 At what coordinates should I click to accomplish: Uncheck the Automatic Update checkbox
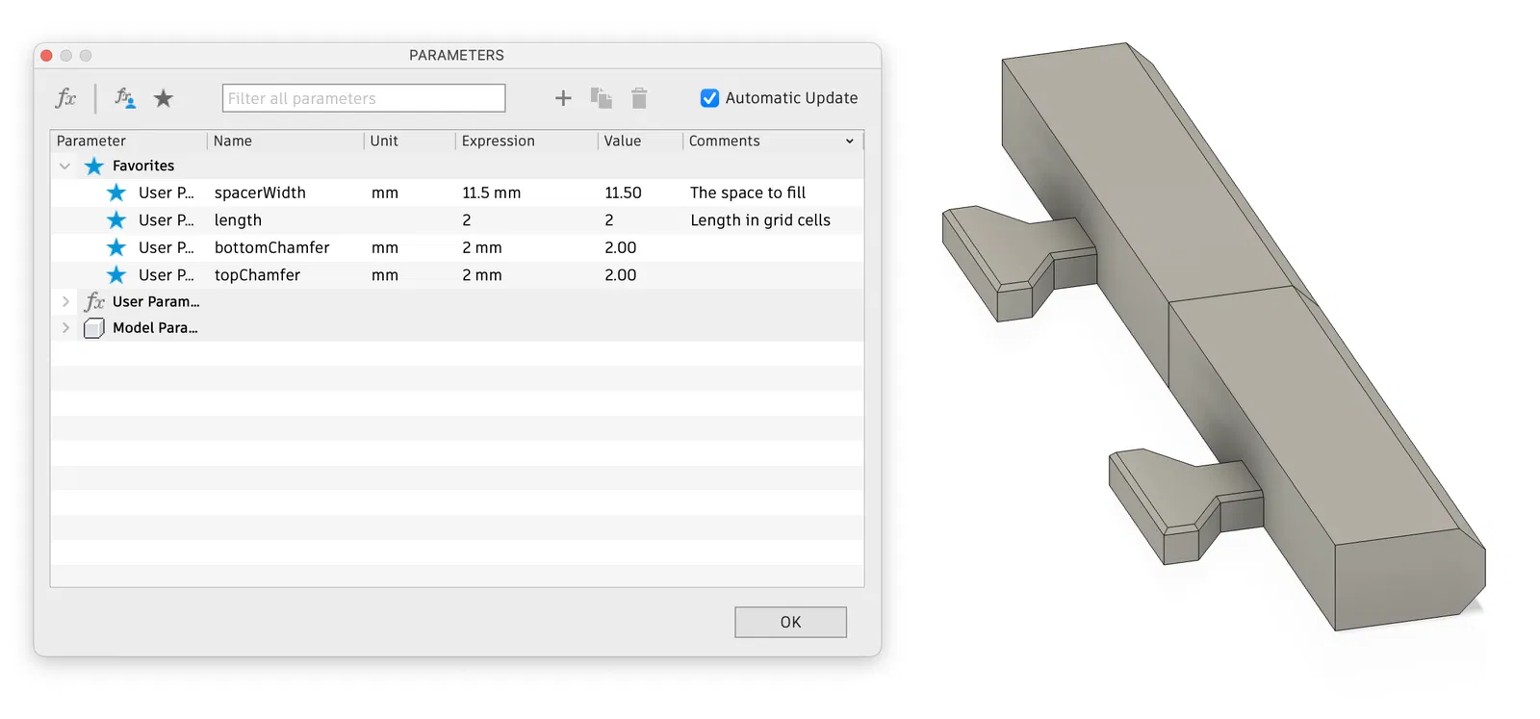tap(709, 98)
